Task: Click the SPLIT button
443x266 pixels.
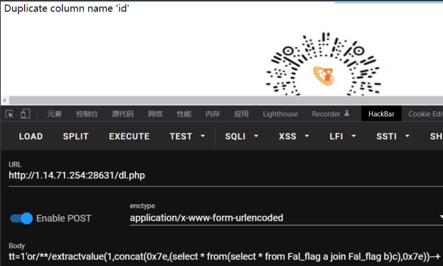Action: [x=76, y=136]
